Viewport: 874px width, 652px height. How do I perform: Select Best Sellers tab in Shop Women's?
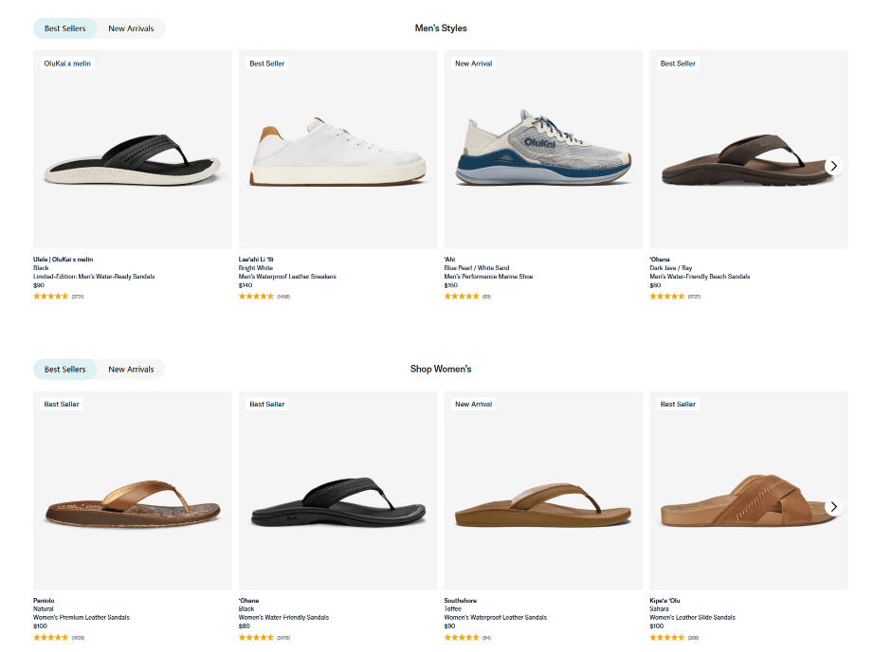tap(65, 370)
